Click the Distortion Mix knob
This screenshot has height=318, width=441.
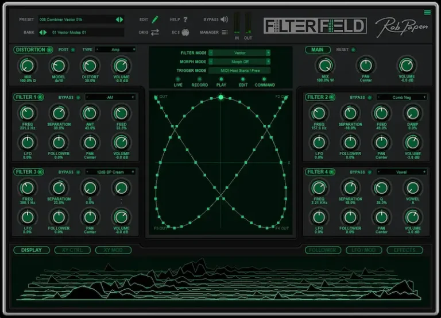28,66
